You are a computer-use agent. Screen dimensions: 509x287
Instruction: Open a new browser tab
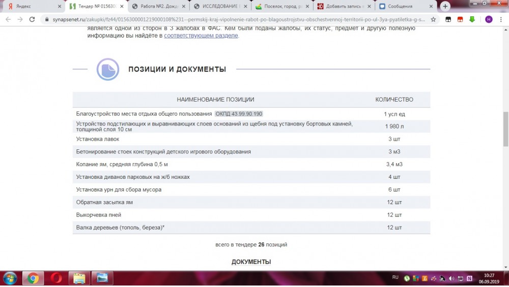click(445, 6)
